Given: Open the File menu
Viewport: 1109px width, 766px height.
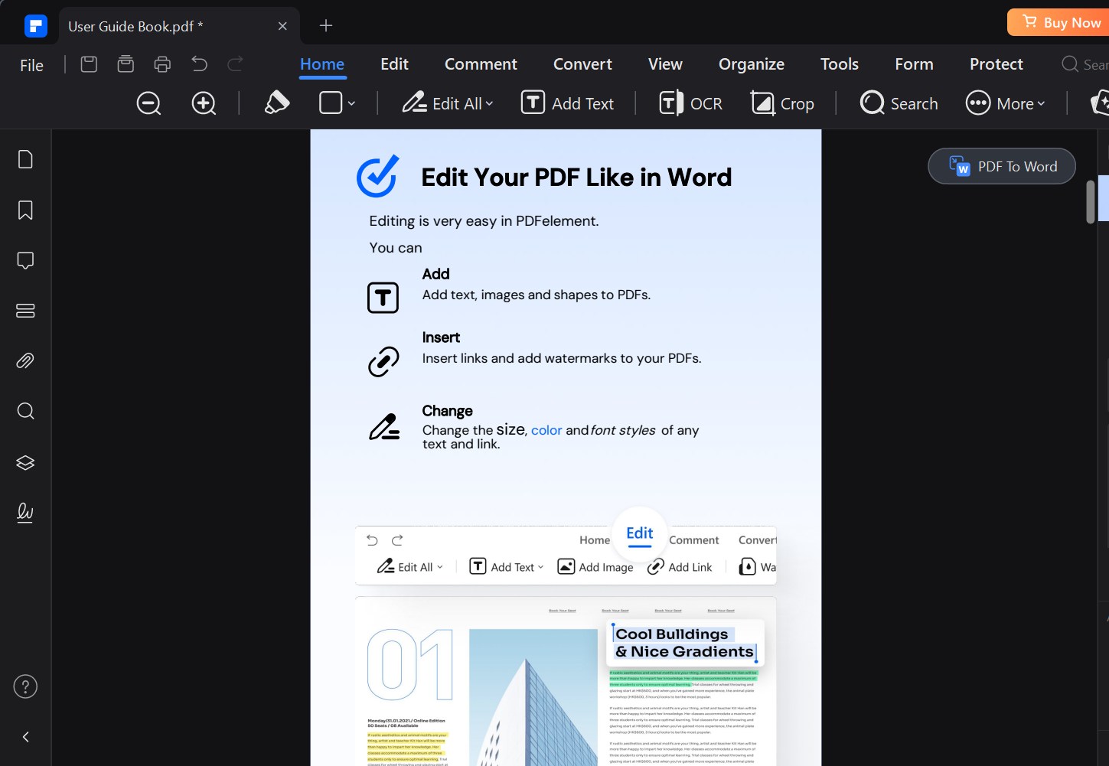Looking at the screenshot, I should tap(31, 65).
